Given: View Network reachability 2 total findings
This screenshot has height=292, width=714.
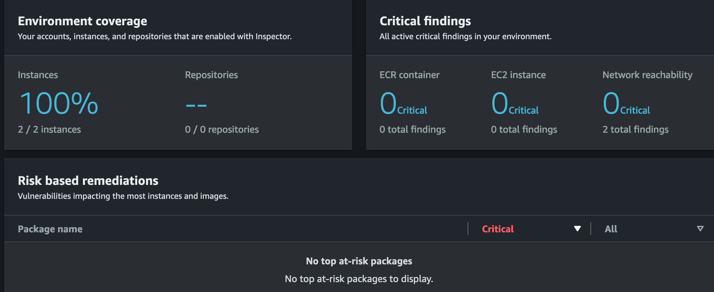Looking at the screenshot, I should point(636,130).
